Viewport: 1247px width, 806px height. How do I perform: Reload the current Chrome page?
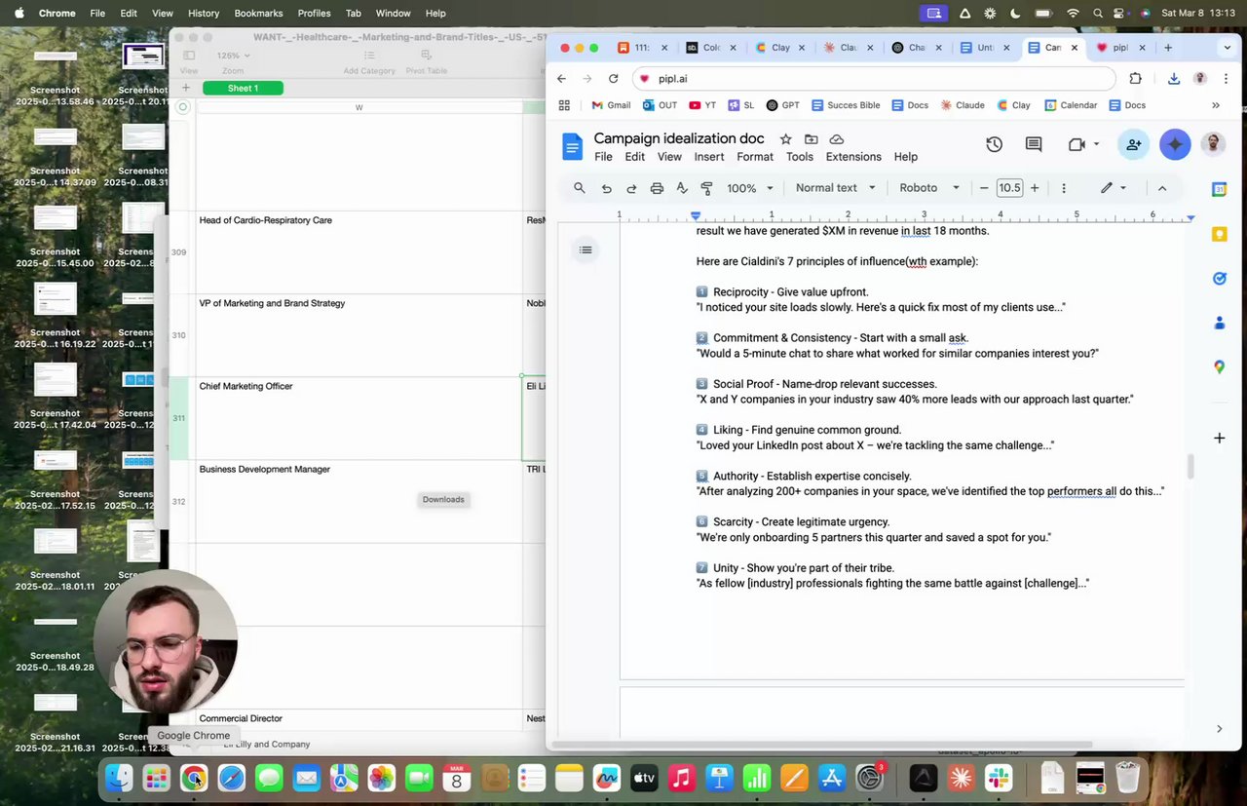pyautogui.click(x=613, y=79)
